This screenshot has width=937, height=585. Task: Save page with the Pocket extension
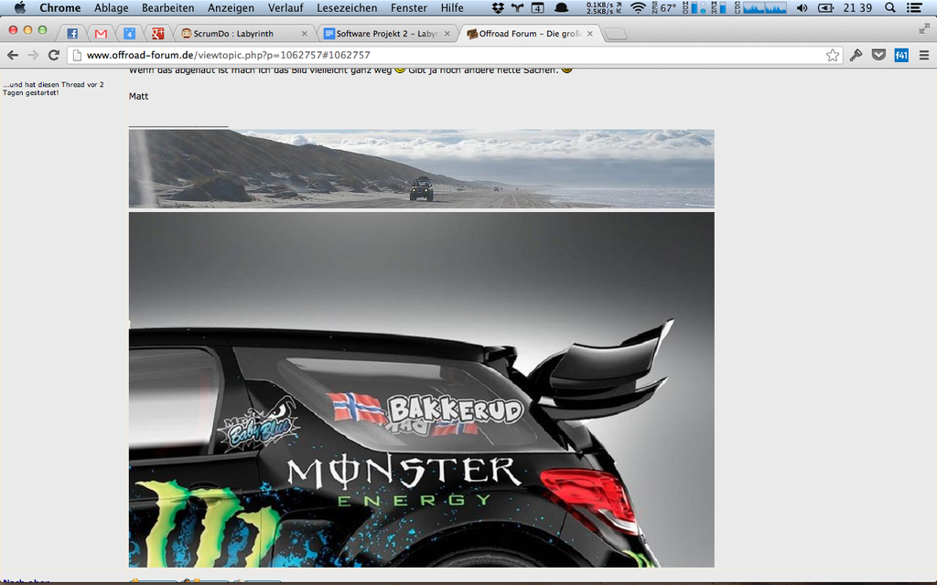click(x=878, y=55)
